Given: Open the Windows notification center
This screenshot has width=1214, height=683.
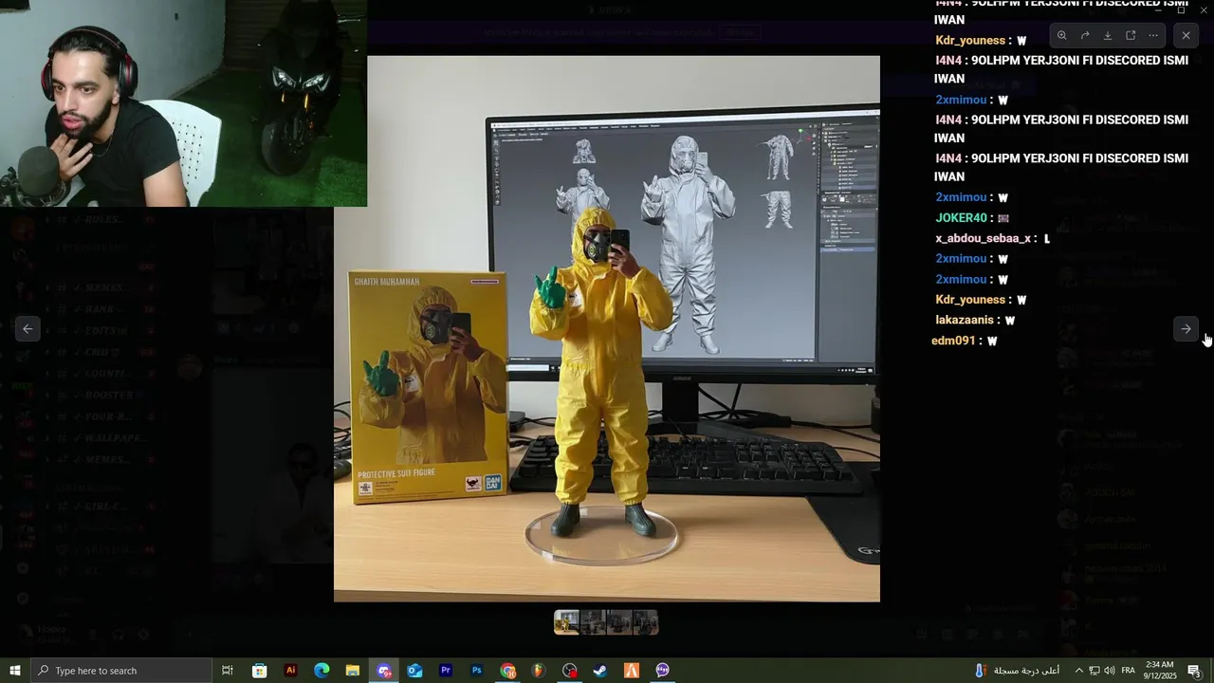Looking at the screenshot, I should [x=1195, y=671].
